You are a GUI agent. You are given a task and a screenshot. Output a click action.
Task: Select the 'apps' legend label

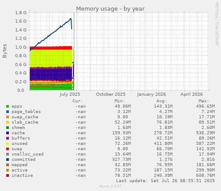coord(17,106)
